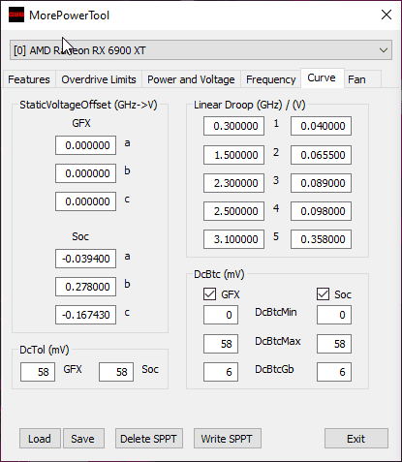402x462 pixels.
Task: Click the Exit button
Action: point(356,439)
